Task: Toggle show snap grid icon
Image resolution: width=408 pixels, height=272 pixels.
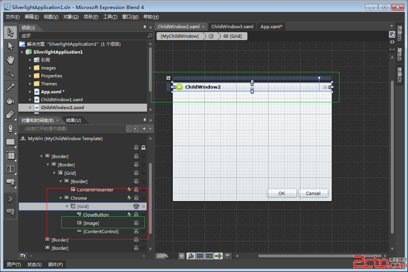Action: click(x=200, y=256)
